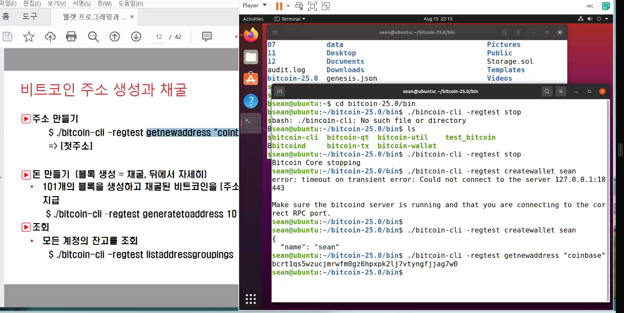Enter VMware full screen mode
This screenshot has width=624, height=313.
pyautogui.click(x=312, y=6)
